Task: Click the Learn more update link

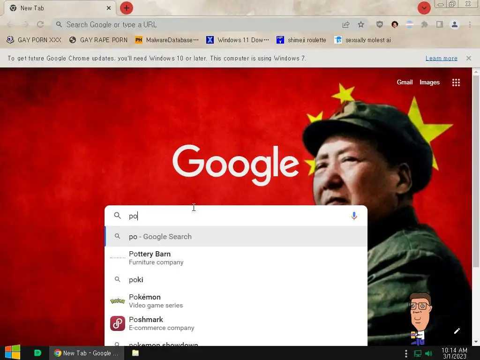Action: point(441,58)
